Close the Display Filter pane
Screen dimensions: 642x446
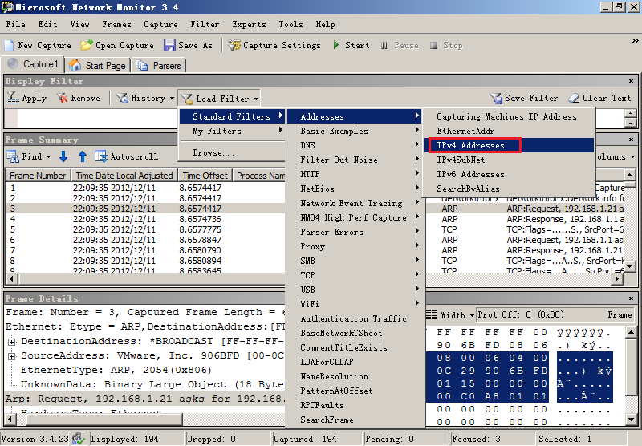631,81
